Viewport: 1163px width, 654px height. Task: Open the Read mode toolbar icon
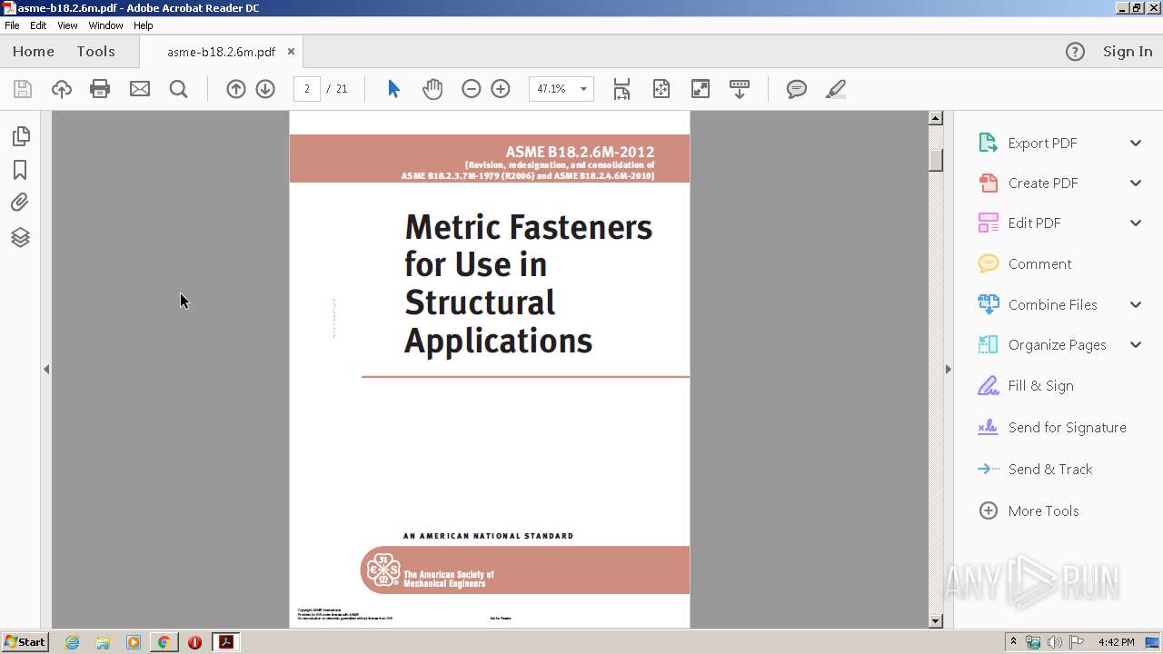click(x=740, y=89)
